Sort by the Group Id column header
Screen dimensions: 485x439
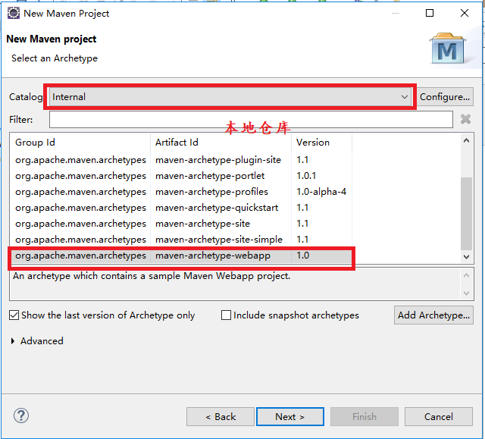[x=80, y=143]
